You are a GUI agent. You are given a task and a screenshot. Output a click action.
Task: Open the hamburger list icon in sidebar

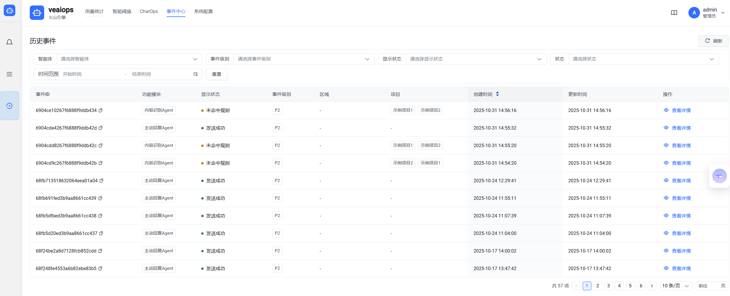9,74
